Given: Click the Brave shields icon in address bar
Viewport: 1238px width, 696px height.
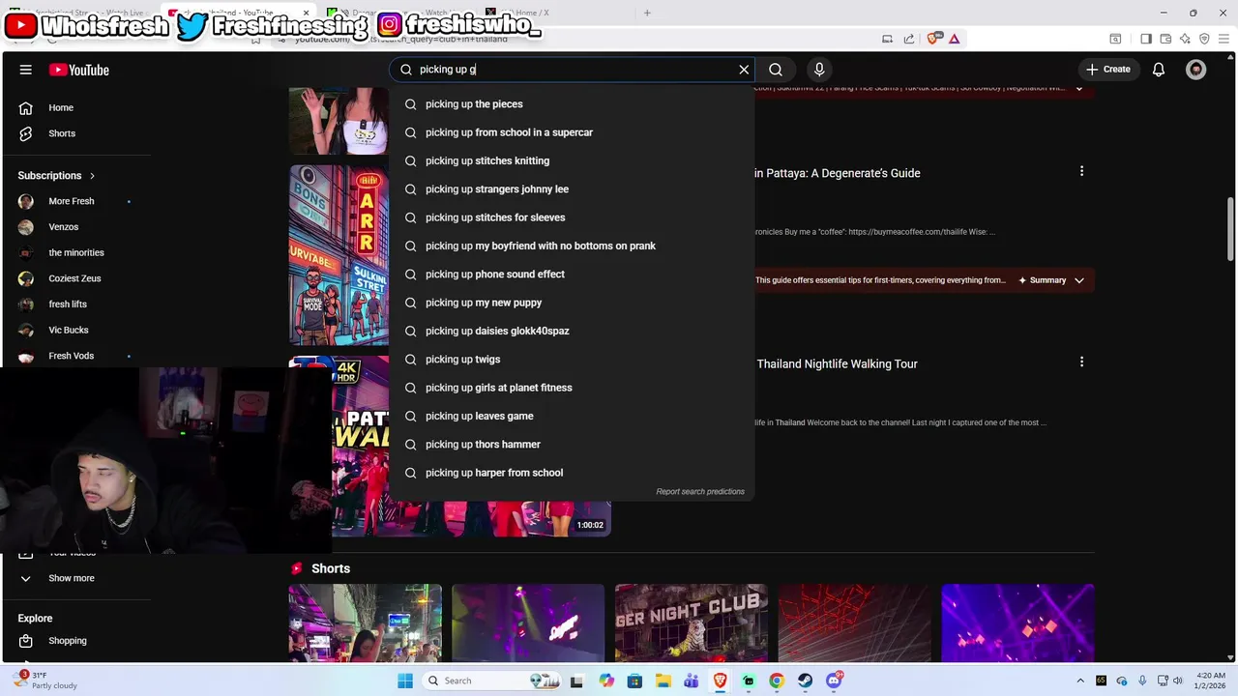Looking at the screenshot, I should (x=933, y=39).
